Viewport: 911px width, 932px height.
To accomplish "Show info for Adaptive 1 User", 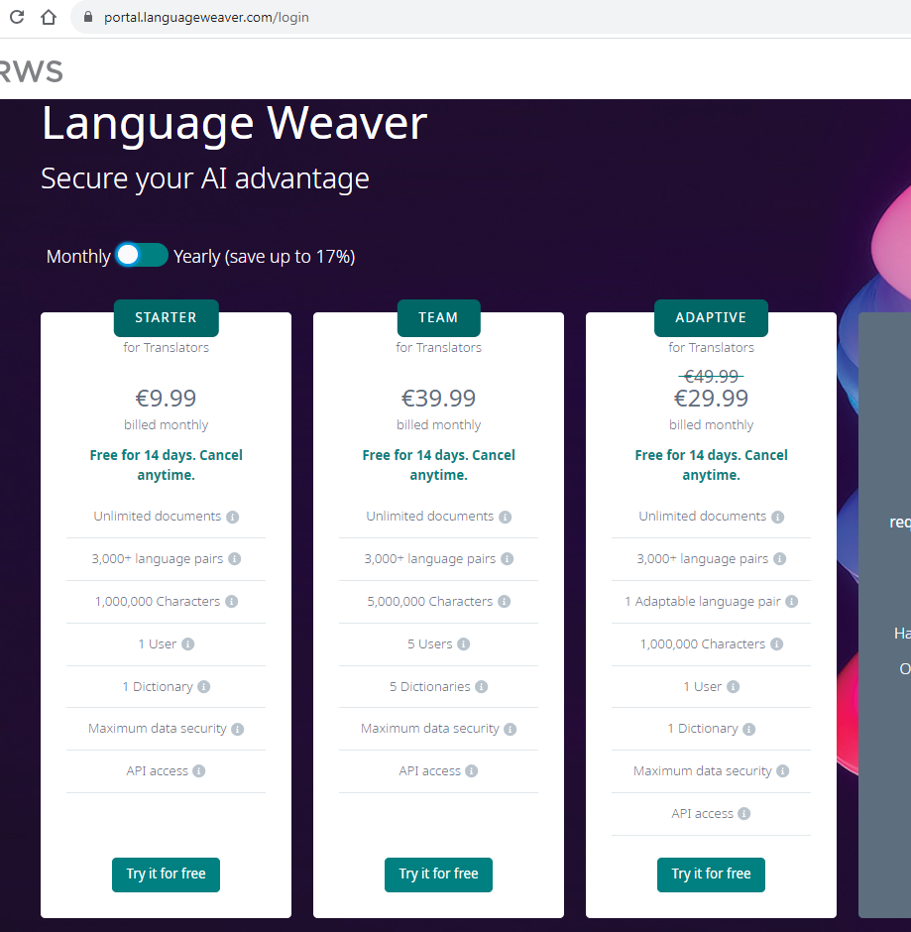I will coord(734,687).
